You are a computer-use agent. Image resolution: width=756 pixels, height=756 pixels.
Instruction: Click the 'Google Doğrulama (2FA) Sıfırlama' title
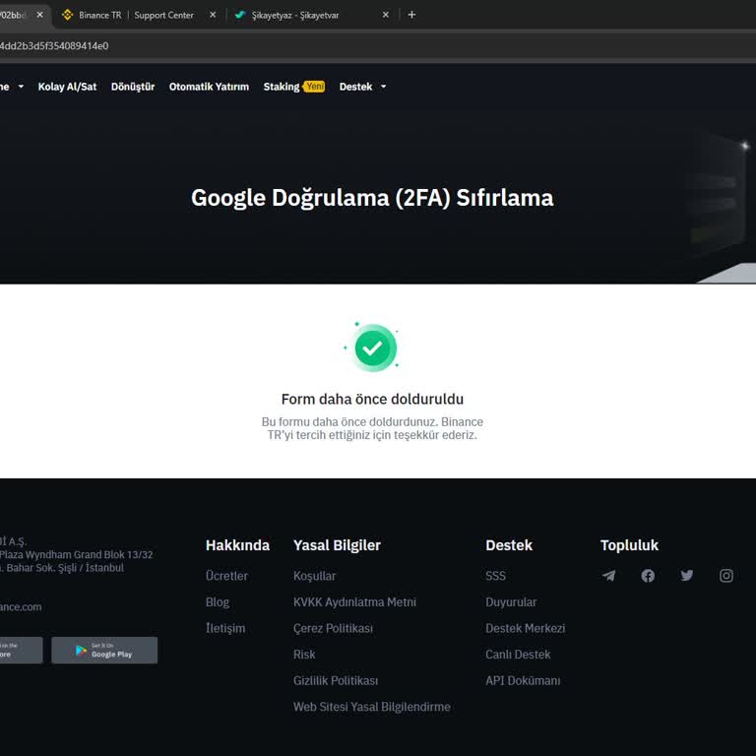pos(372,198)
